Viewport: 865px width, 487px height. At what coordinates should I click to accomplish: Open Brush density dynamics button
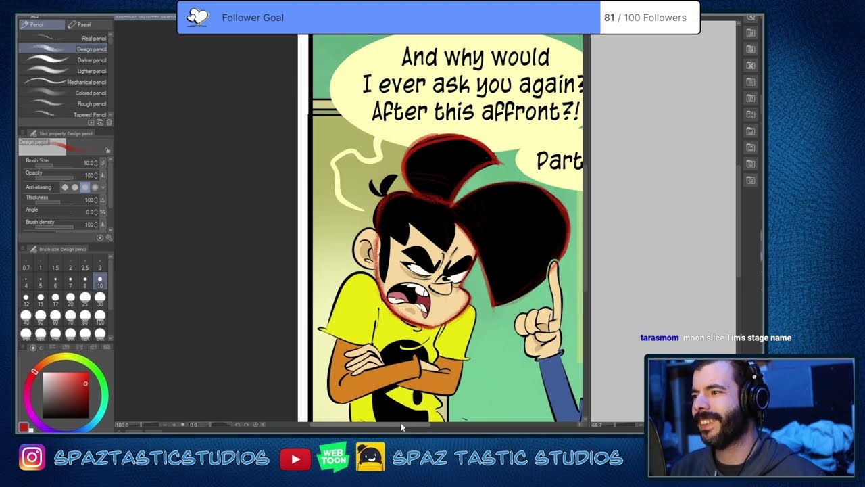pyautogui.click(x=103, y=225)
